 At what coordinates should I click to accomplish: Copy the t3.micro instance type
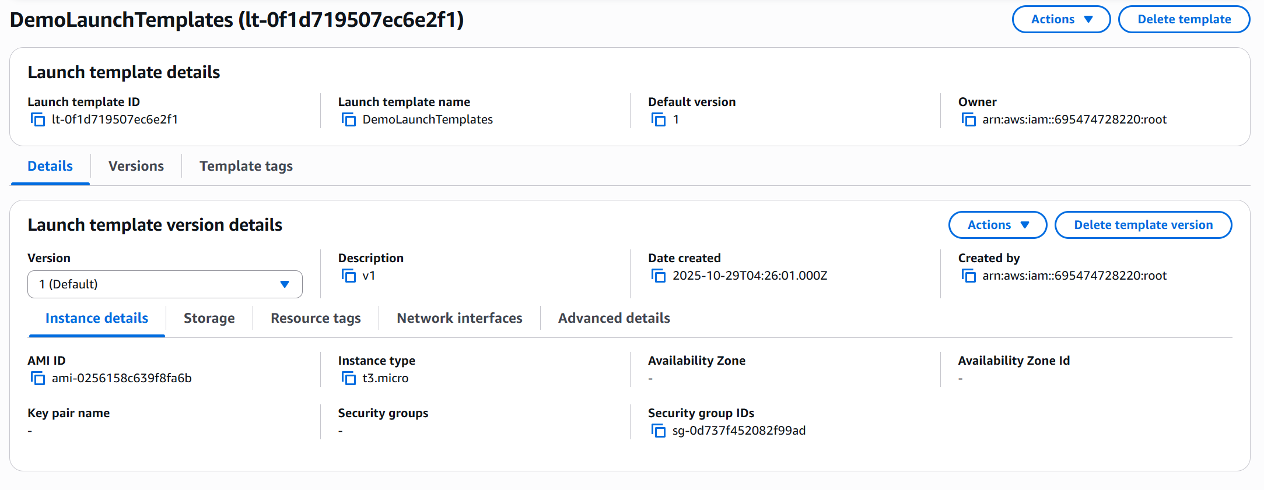tap(349, 379)
